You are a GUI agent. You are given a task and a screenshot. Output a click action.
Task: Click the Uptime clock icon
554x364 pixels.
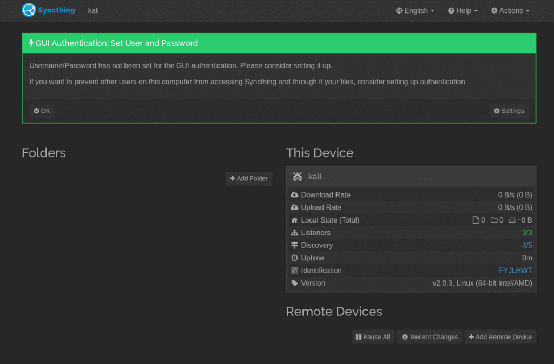pos(294,258)
